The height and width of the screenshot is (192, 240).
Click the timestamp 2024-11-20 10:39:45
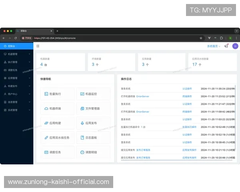(x=213, y=142)
